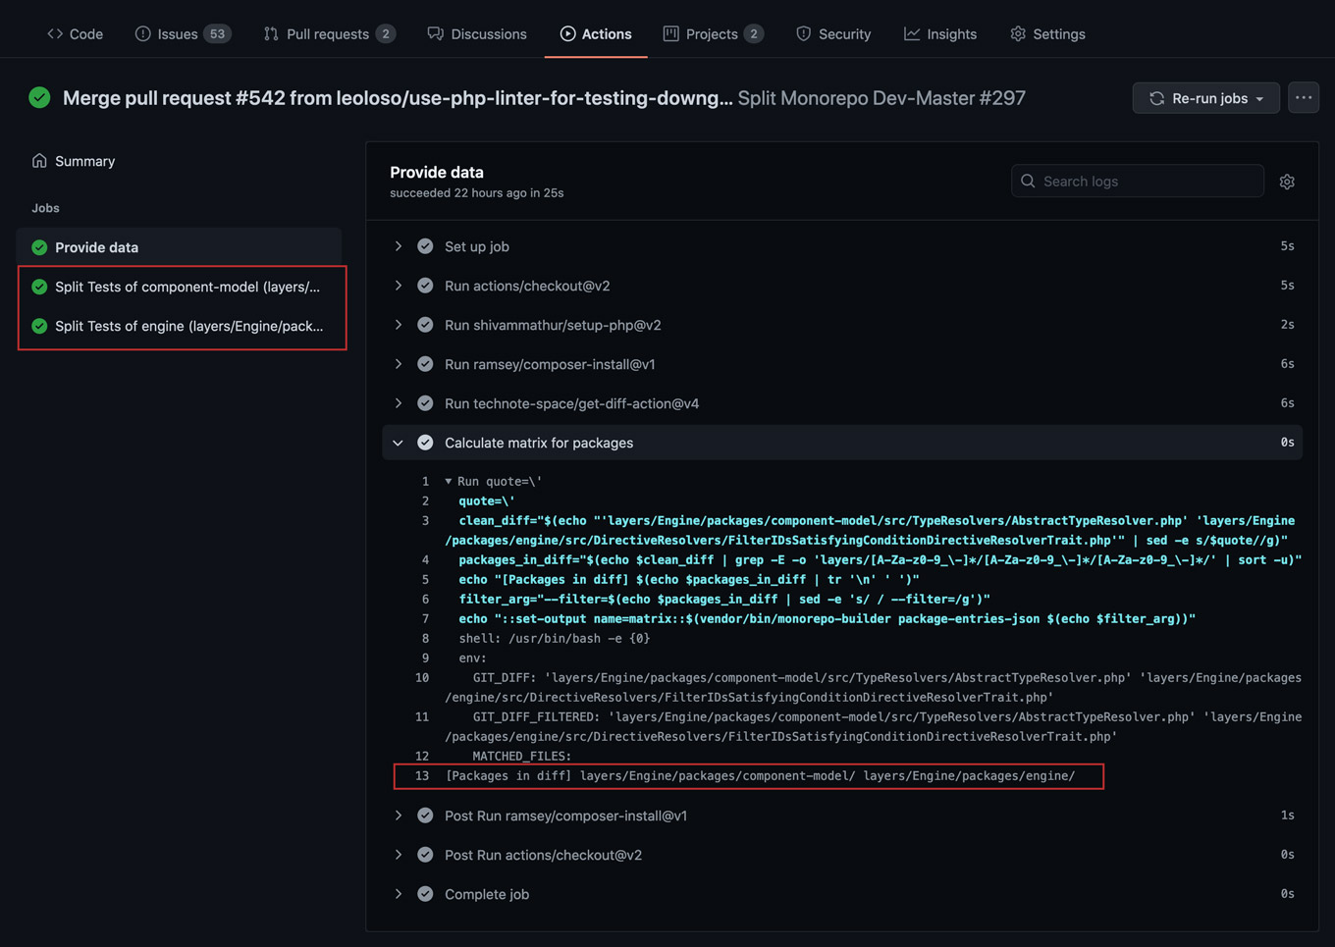Open log display settings gear

point(1287,182)
